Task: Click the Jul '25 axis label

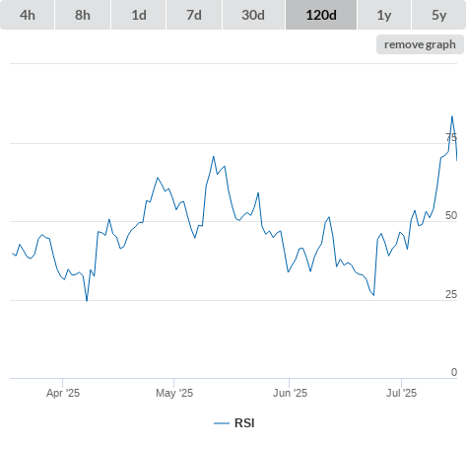Action: tap(401, 393)
